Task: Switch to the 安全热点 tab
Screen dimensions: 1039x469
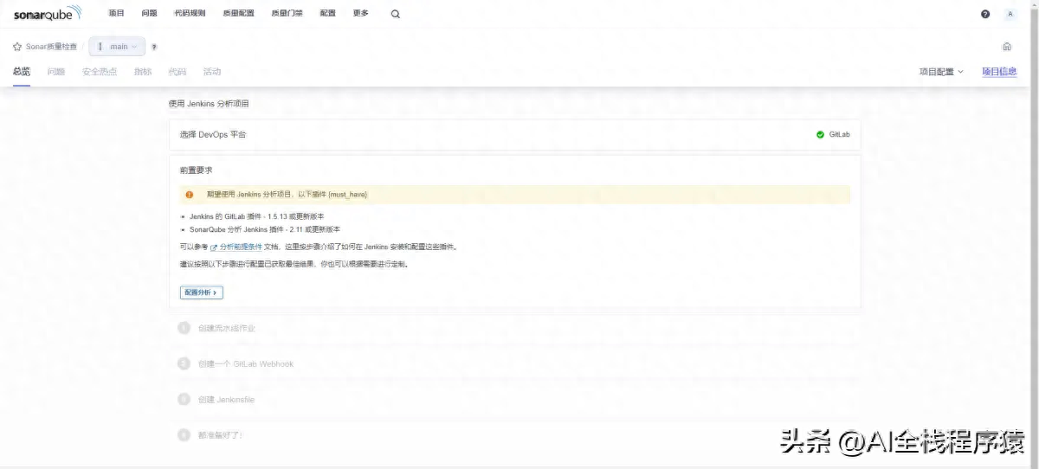Action: (x=100, y=72)
